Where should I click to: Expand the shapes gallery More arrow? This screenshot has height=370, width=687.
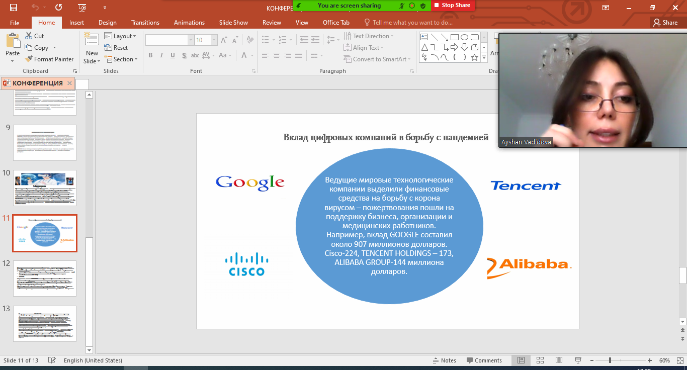[484, 58]
